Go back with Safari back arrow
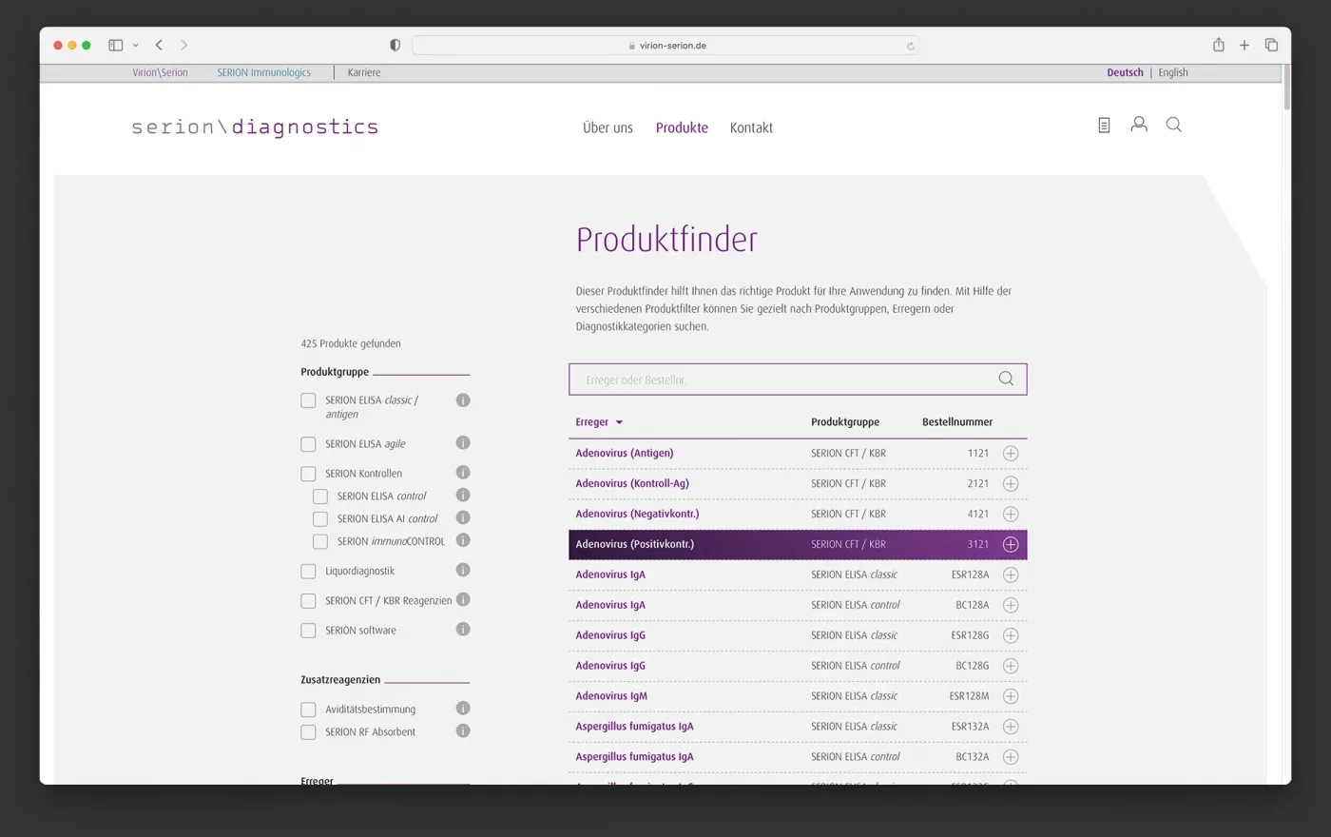 (159, 45)
